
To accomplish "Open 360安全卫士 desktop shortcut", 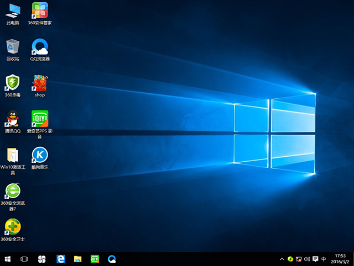I will (13, 227).
